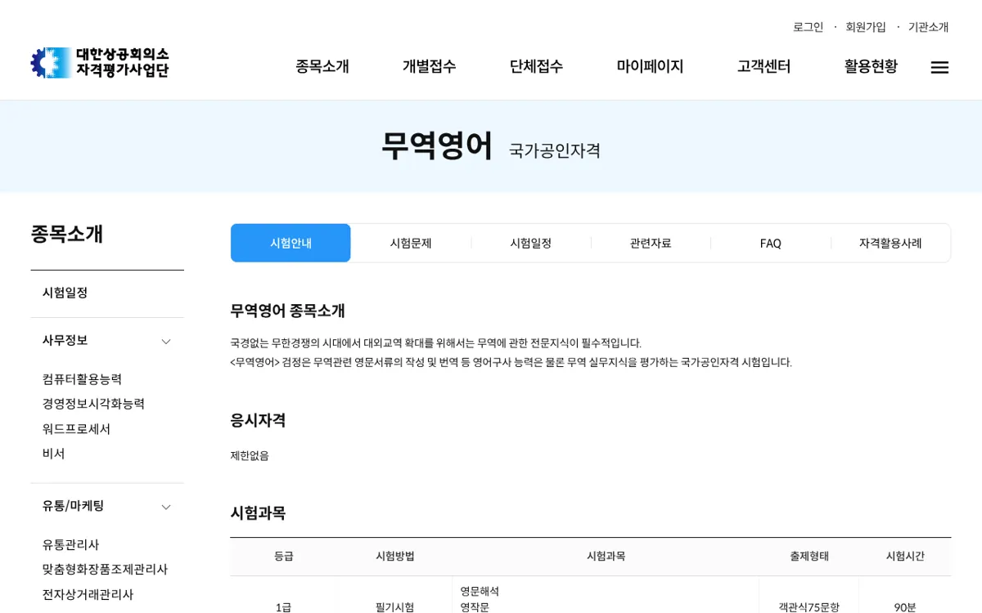Open the hamburger menu icon
982x613 pixels.
pos(939,68)
